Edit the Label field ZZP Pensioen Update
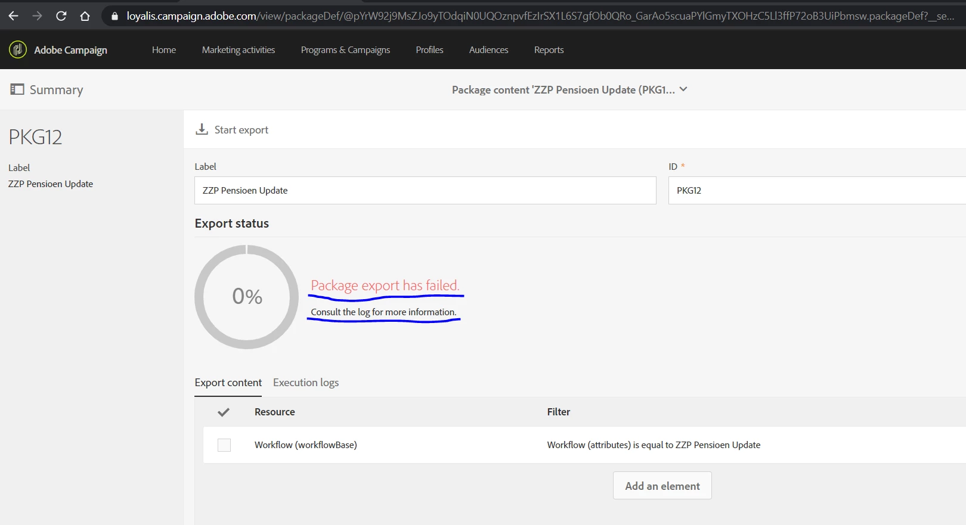This screenshot has width=966, height=525. click(x=425, y=190)
